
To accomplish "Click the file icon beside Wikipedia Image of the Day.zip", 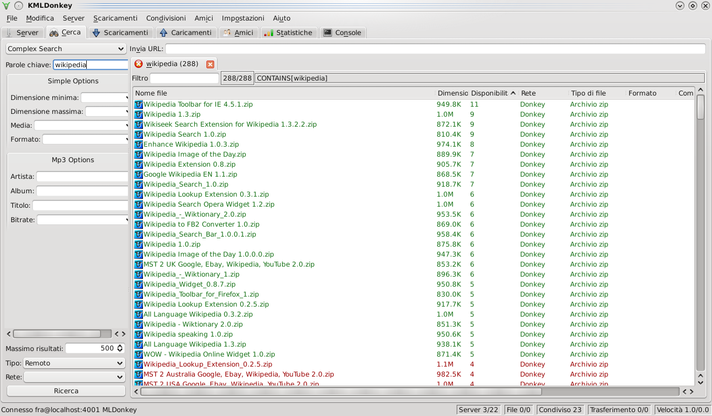I will pos(139,154).
